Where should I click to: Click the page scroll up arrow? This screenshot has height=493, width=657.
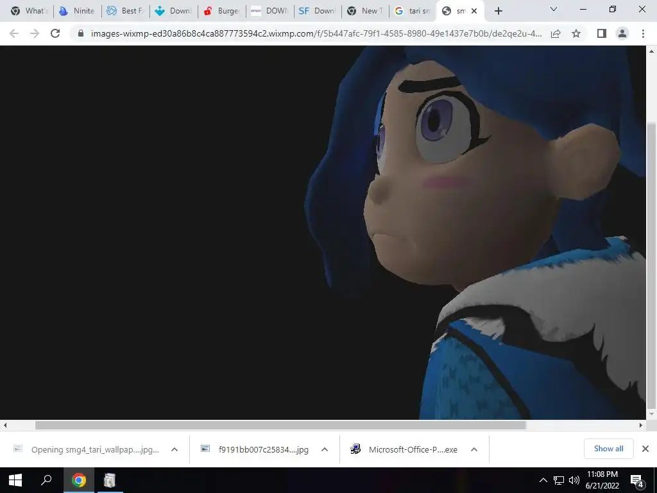tap(651, 51)
